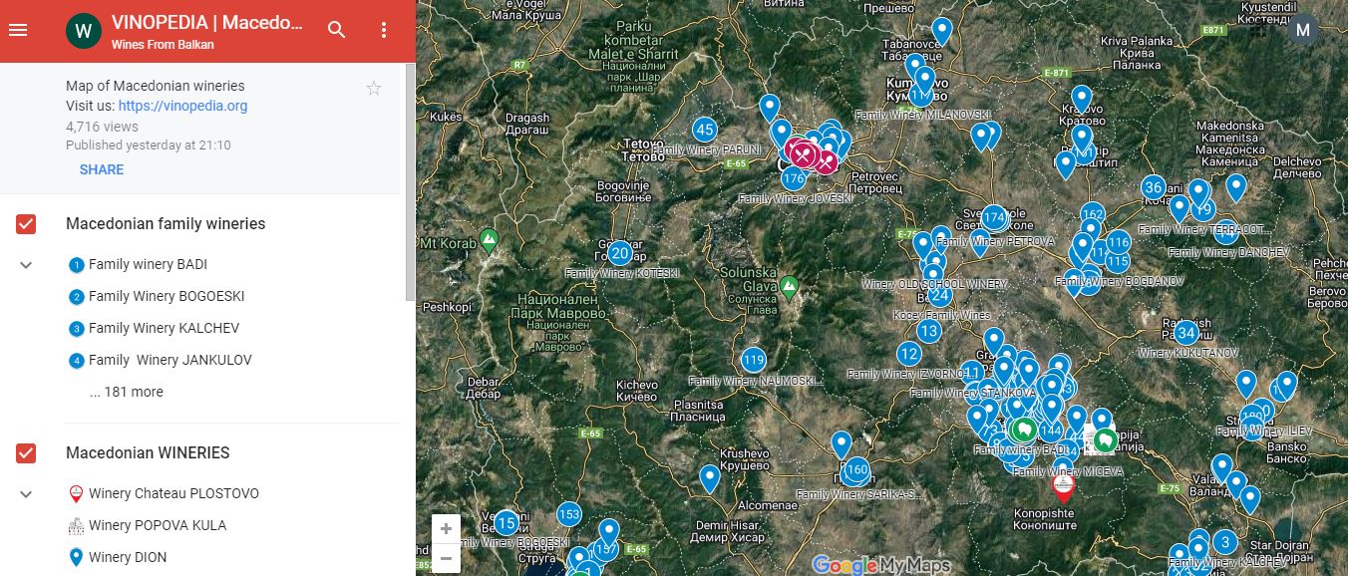
Task: Select map marker numbered 3
Action: 1224,542
